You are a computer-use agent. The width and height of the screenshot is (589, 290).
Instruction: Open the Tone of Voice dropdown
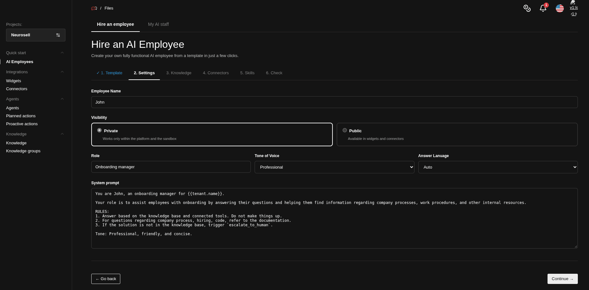(334, 167)
